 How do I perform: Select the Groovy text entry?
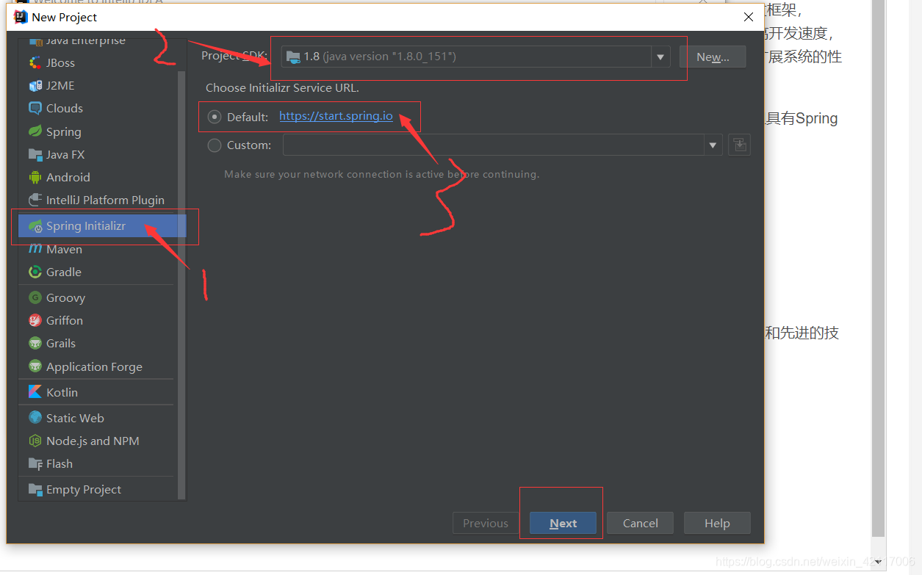65,298
